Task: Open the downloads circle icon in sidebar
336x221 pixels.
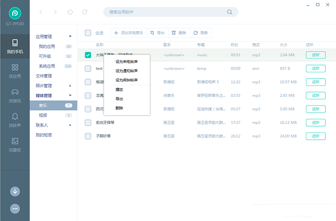Action: 15,191
